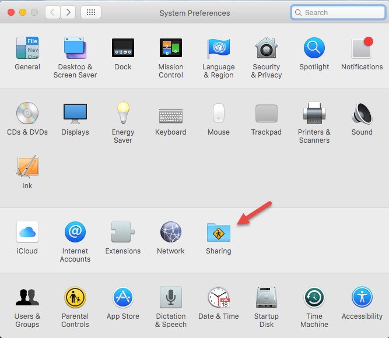Open the Network preferences

point(171,233)
